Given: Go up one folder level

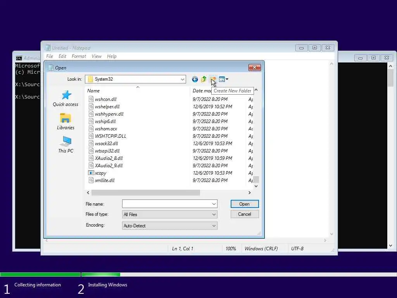Looking at the screenshot, I should click(204, 79).
